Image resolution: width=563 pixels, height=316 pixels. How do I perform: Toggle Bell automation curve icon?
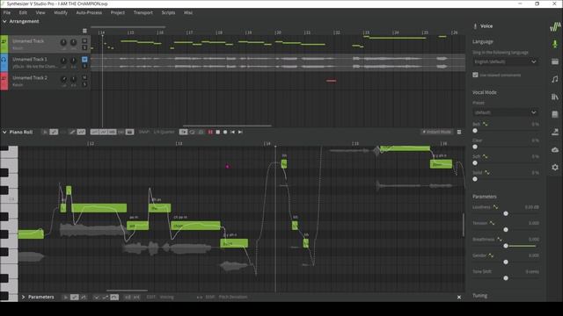pos(485,124)
